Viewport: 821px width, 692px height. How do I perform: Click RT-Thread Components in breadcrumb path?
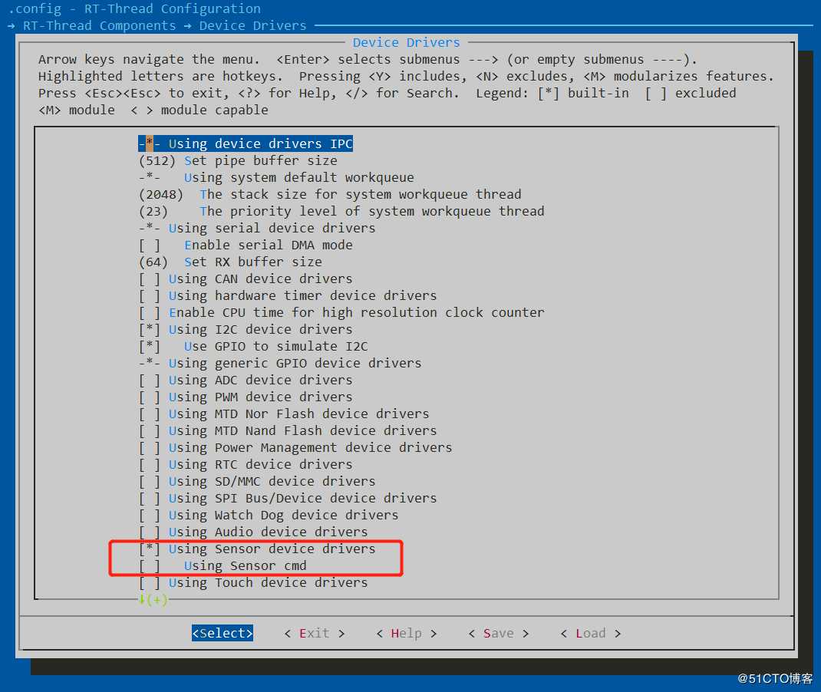(x=100, y=25)
